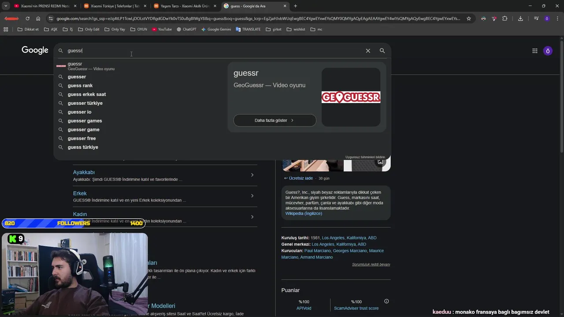Image resolution: width=564 pixels, height=317 pixels.
Task: Open the Google apps grid icon
Action: (535, 51)
